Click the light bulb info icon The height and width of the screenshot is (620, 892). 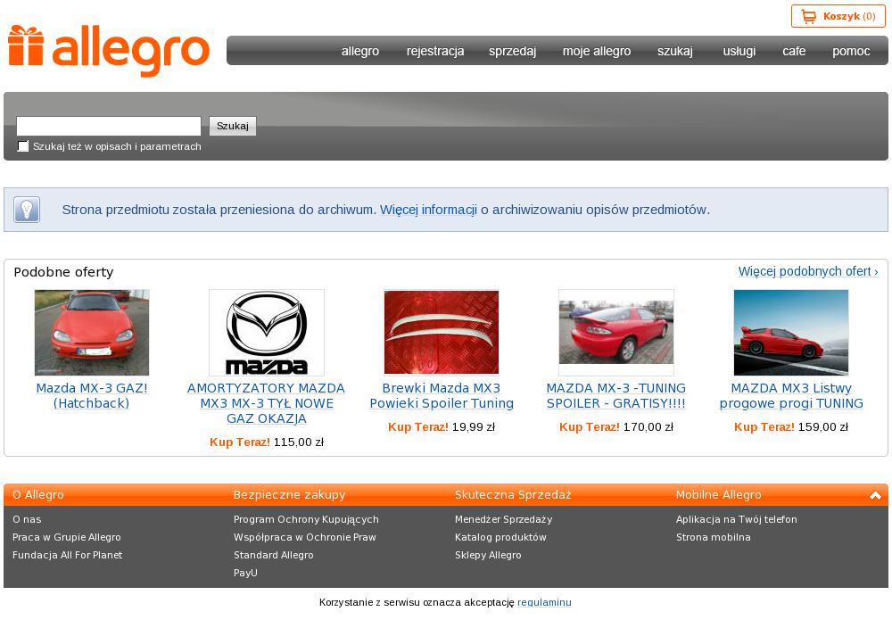pos(27,210)
